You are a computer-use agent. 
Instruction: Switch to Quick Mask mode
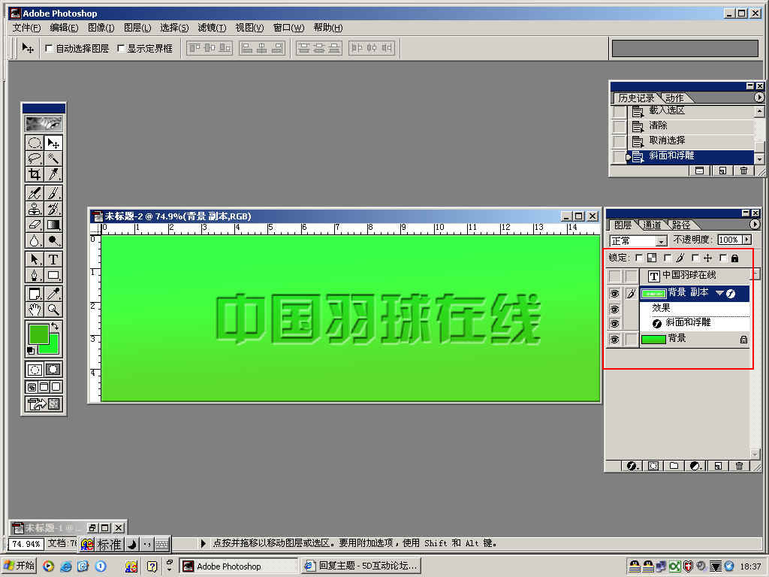pyautogui.click(x=53, y=370)
